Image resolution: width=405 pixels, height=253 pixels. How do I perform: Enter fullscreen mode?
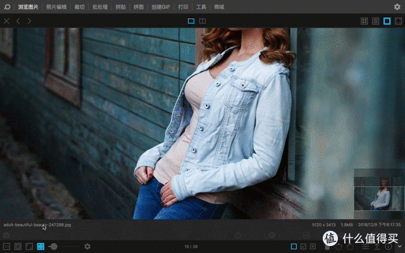point(398,21)
